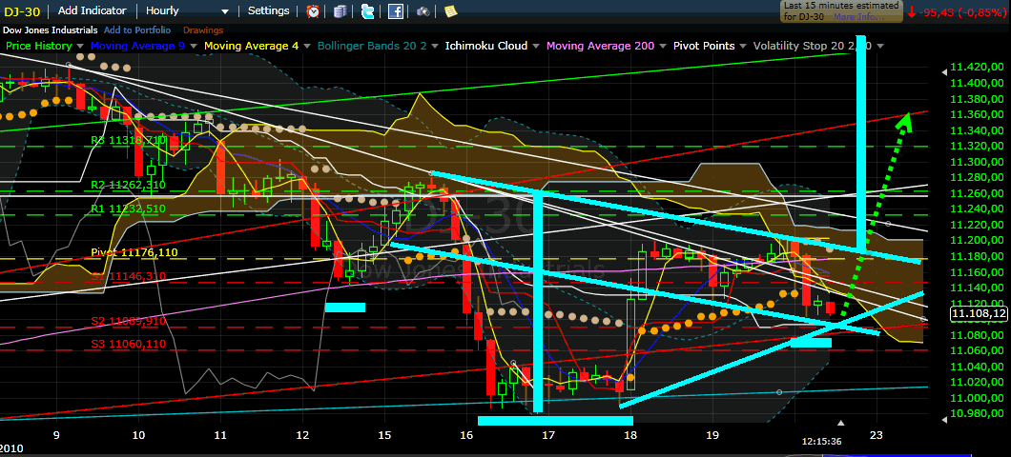Open the Hourly timeframe dropdown

[x=187, y=10]
